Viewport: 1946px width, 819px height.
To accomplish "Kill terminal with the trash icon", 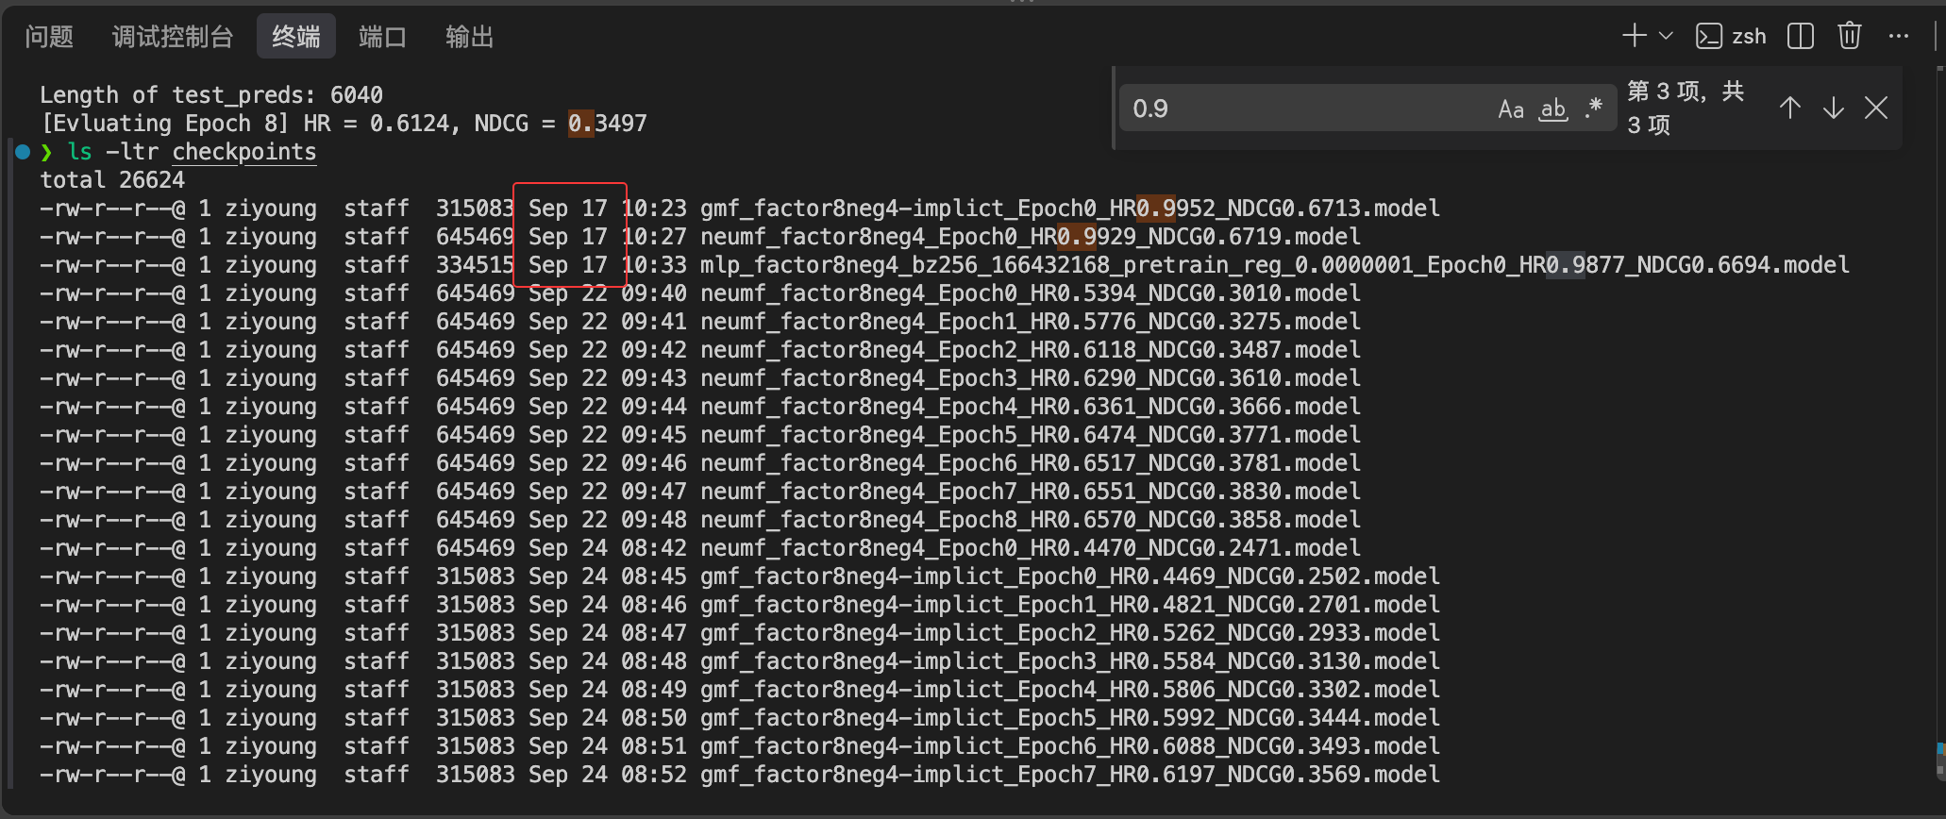I will pyautogui.click(x=1850, y=36).
